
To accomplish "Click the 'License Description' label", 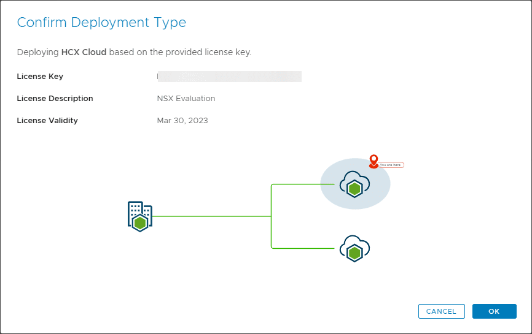I will click(x=55, y=99).
